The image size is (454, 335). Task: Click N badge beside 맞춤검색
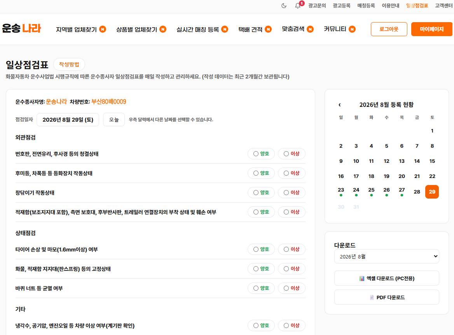coord(310,29)
